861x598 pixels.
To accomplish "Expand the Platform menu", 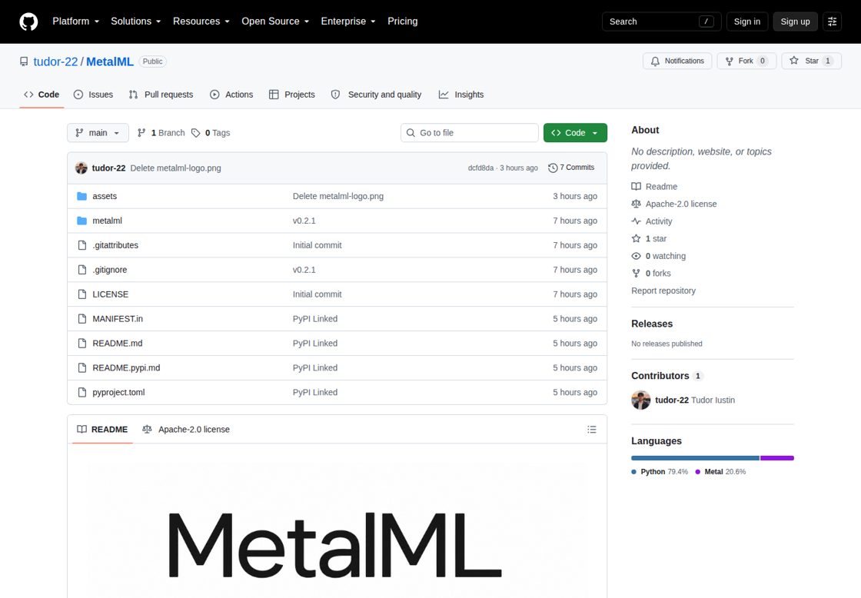I will pyautogui.click(x=76, y=22).
